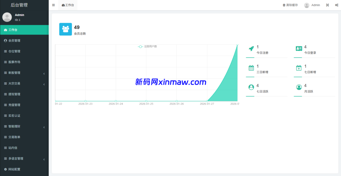This screenshot has width=341, height=176.
Task: Click the user icon for 月活跃
Action: click(299, 87)
